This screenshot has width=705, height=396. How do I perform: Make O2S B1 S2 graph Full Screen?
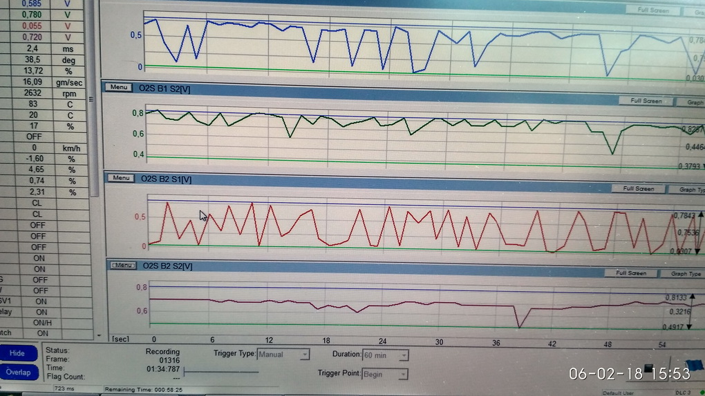pos(646,101)
